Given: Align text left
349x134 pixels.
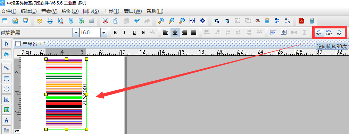Looking at the screenshot, I should pos(165,33).
